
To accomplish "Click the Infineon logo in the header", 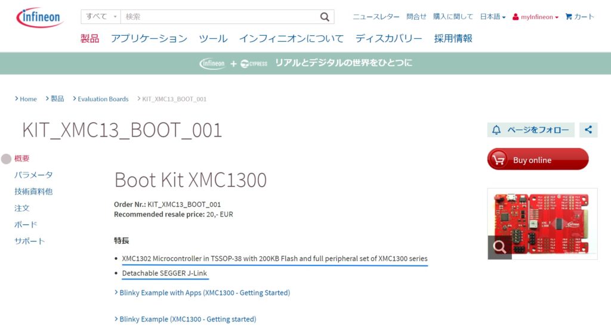I will (40, 17).
